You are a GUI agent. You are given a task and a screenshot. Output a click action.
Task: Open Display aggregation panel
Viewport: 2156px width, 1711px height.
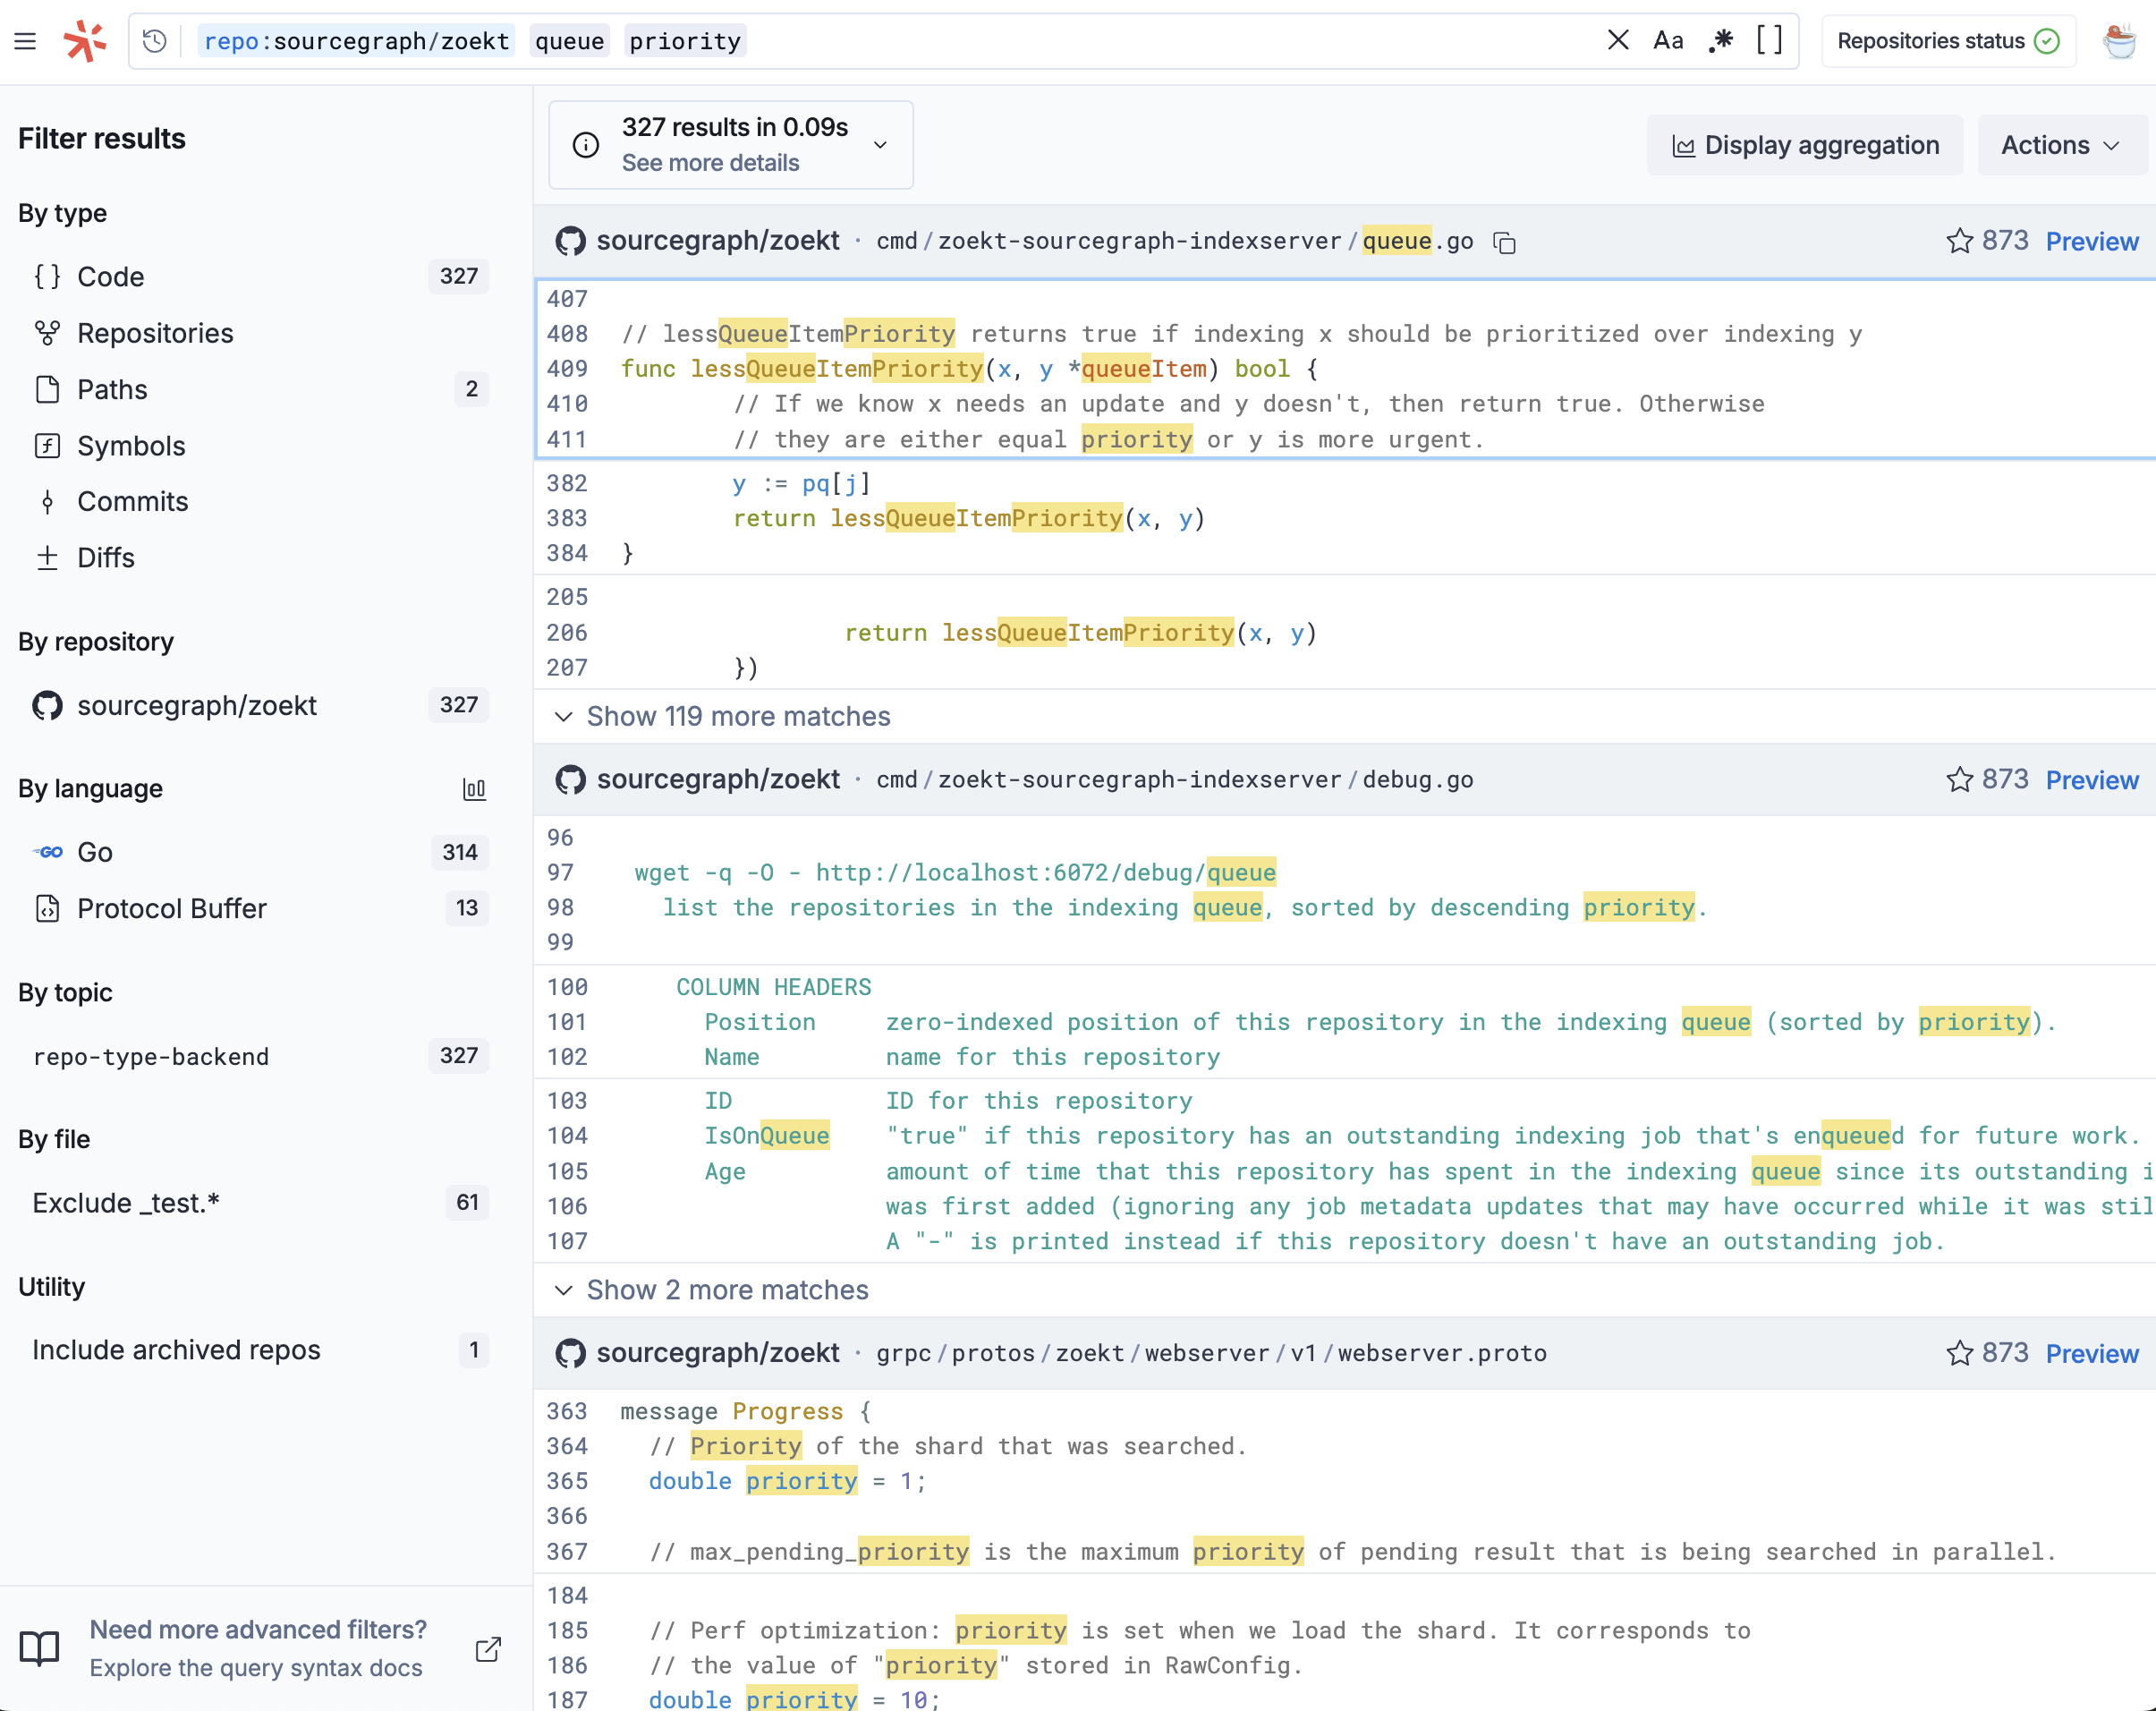(x=1805, y=145)
